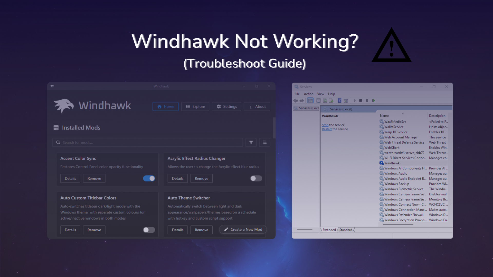Select Services (Local) tree node
Viewport: 493px width, 277px height.
(306, 108)
